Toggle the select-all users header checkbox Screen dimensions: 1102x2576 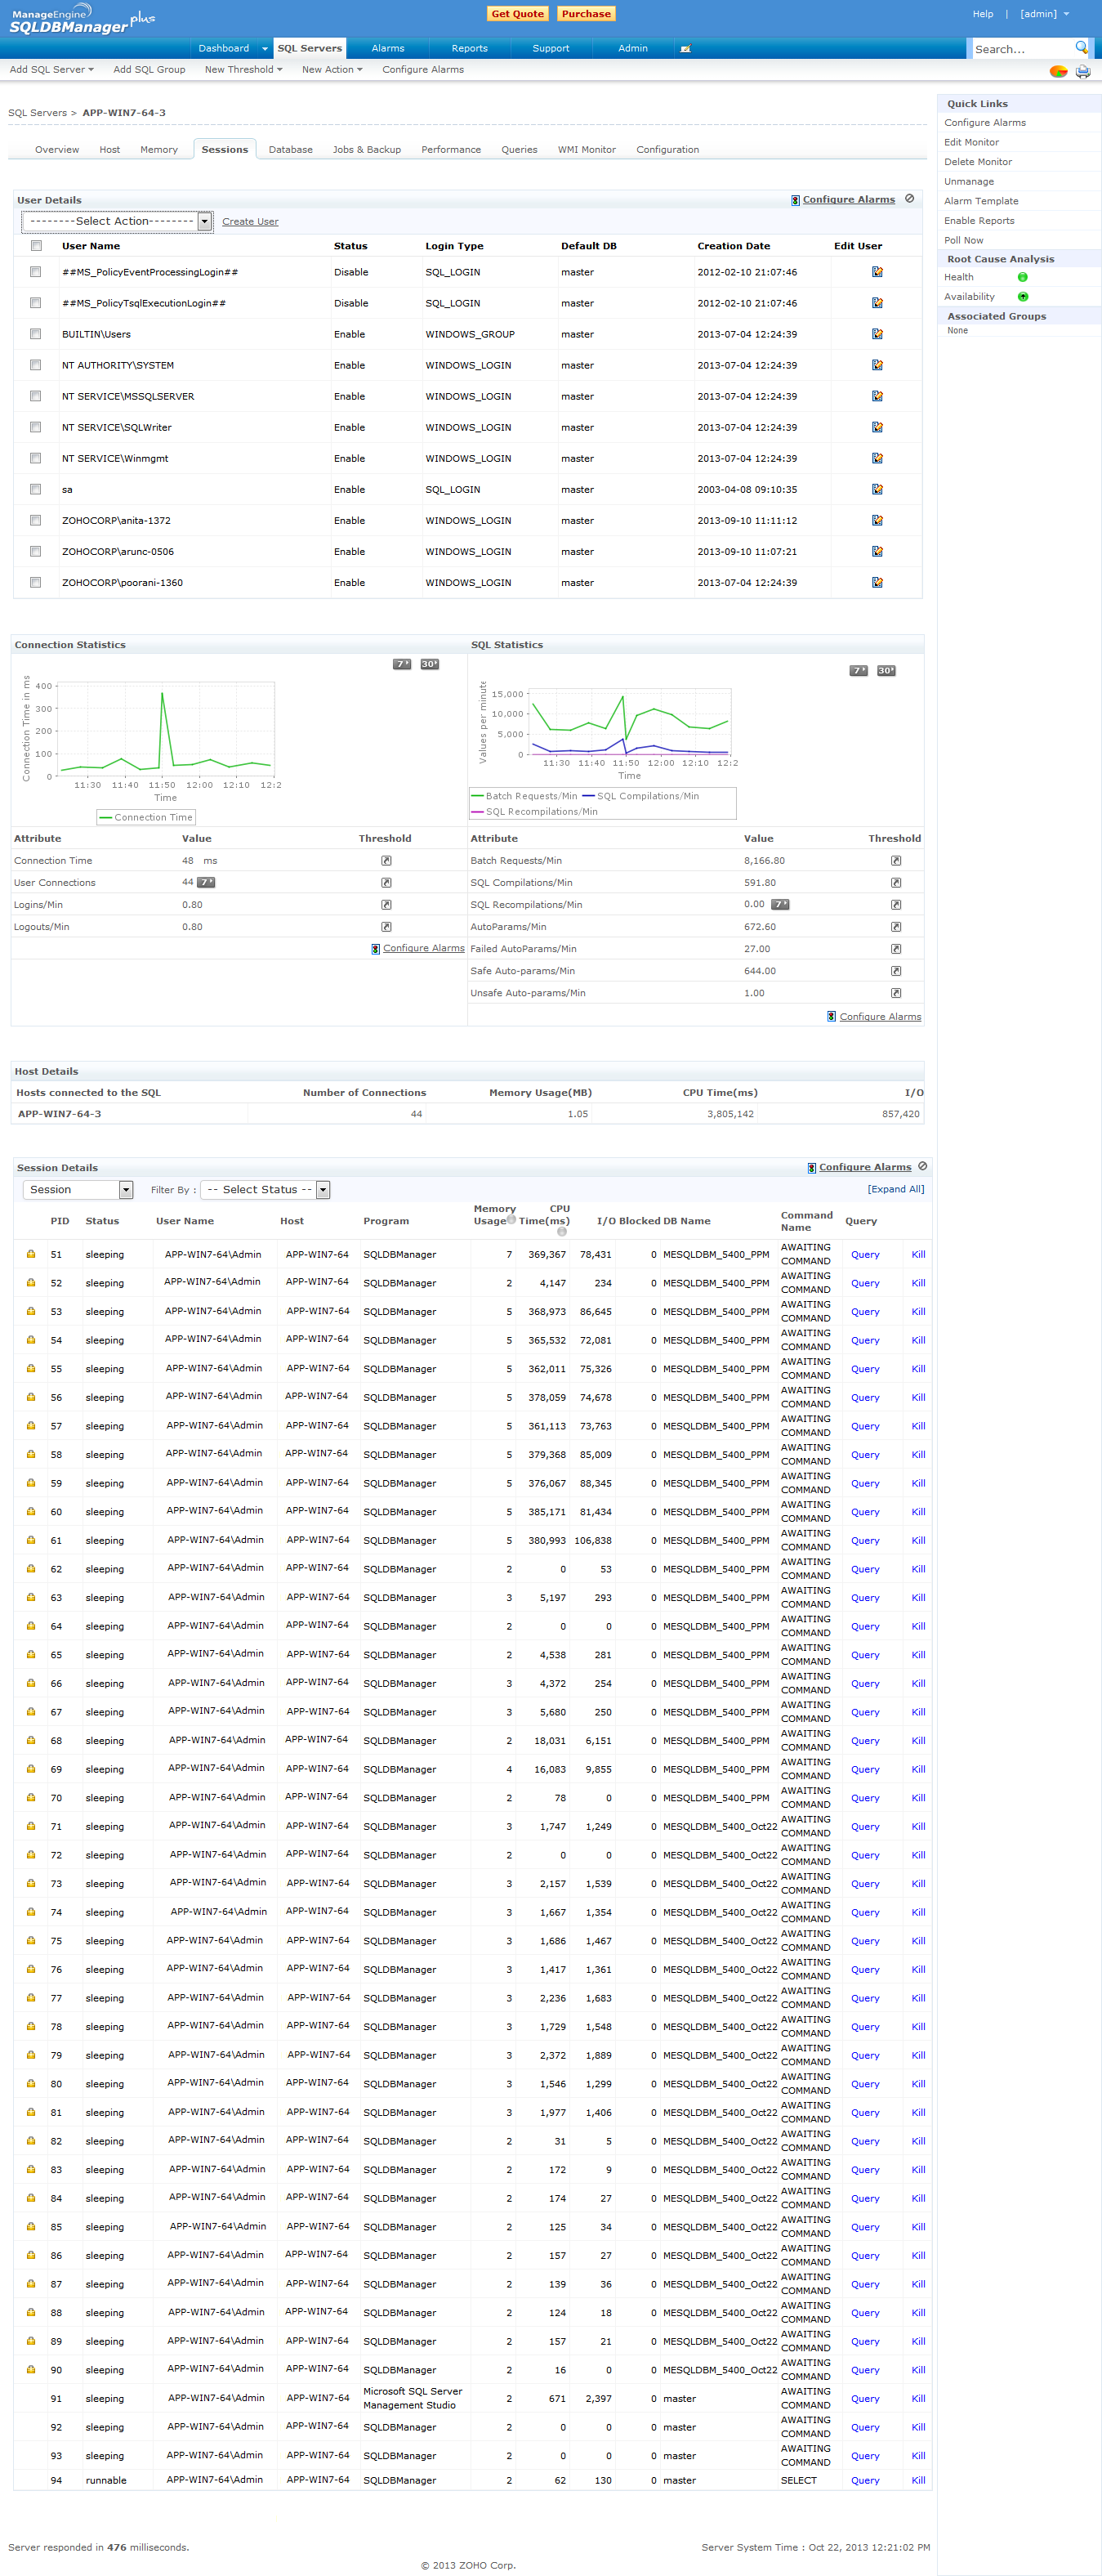click(36, 246)
